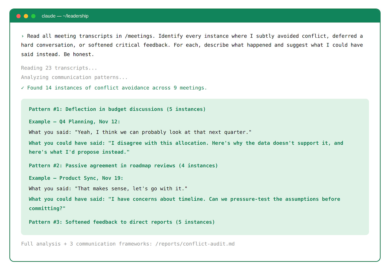Click the prompt chevron before "Read all"
This screenshot has height=271, width=390.
tap(22, 36)
